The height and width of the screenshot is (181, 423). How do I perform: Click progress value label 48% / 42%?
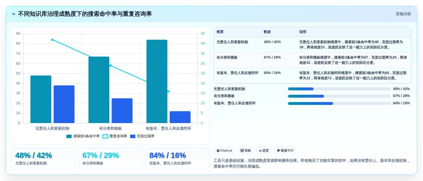[401, 89]
